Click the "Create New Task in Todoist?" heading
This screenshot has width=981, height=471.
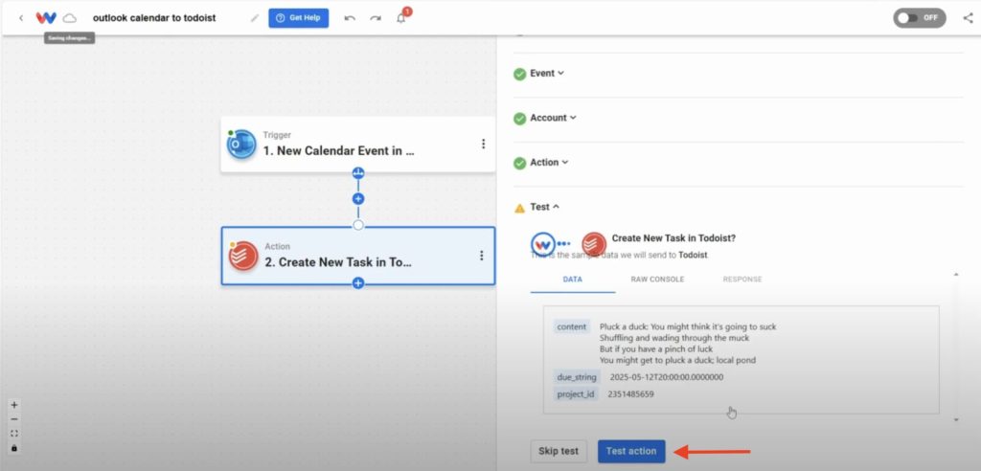click(673, 238)
